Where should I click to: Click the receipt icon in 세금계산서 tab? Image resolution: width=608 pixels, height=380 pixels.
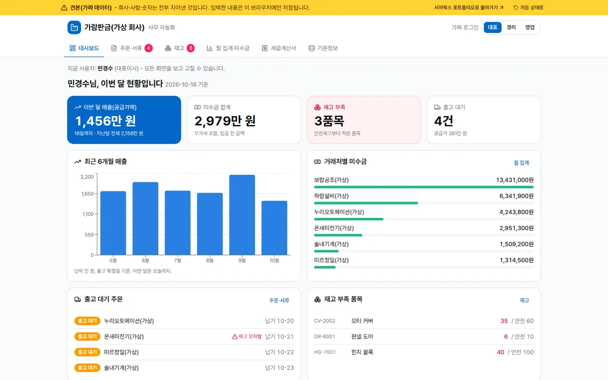[264, 48]
